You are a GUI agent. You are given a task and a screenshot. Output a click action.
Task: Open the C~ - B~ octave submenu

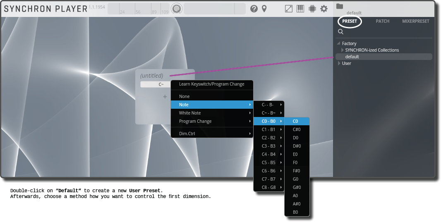pos(268,113)
